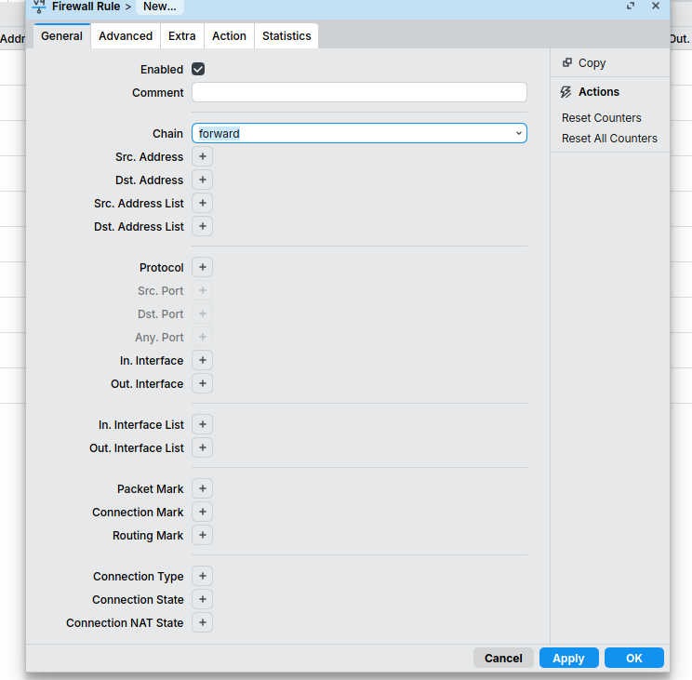The width and height of the screenshot is (692, 680).
Task: Add In. Interface via plus icon
Action: tap(203, 360)
